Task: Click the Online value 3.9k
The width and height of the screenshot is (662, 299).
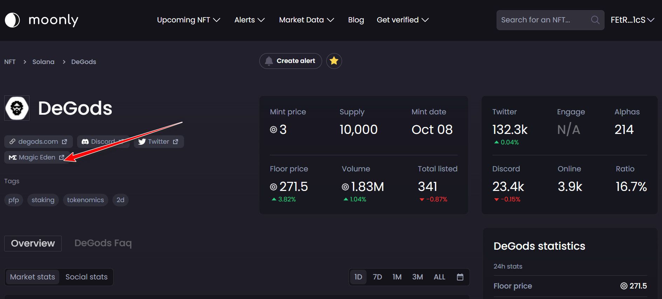Action: (570, 187)
